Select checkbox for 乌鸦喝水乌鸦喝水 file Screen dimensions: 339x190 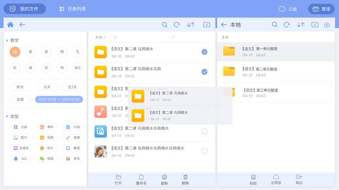coord(204,131)
